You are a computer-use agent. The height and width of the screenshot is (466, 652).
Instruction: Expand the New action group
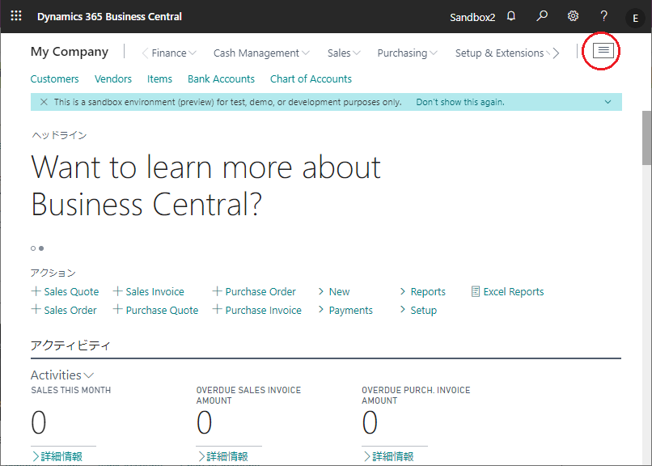coord(334,291)
